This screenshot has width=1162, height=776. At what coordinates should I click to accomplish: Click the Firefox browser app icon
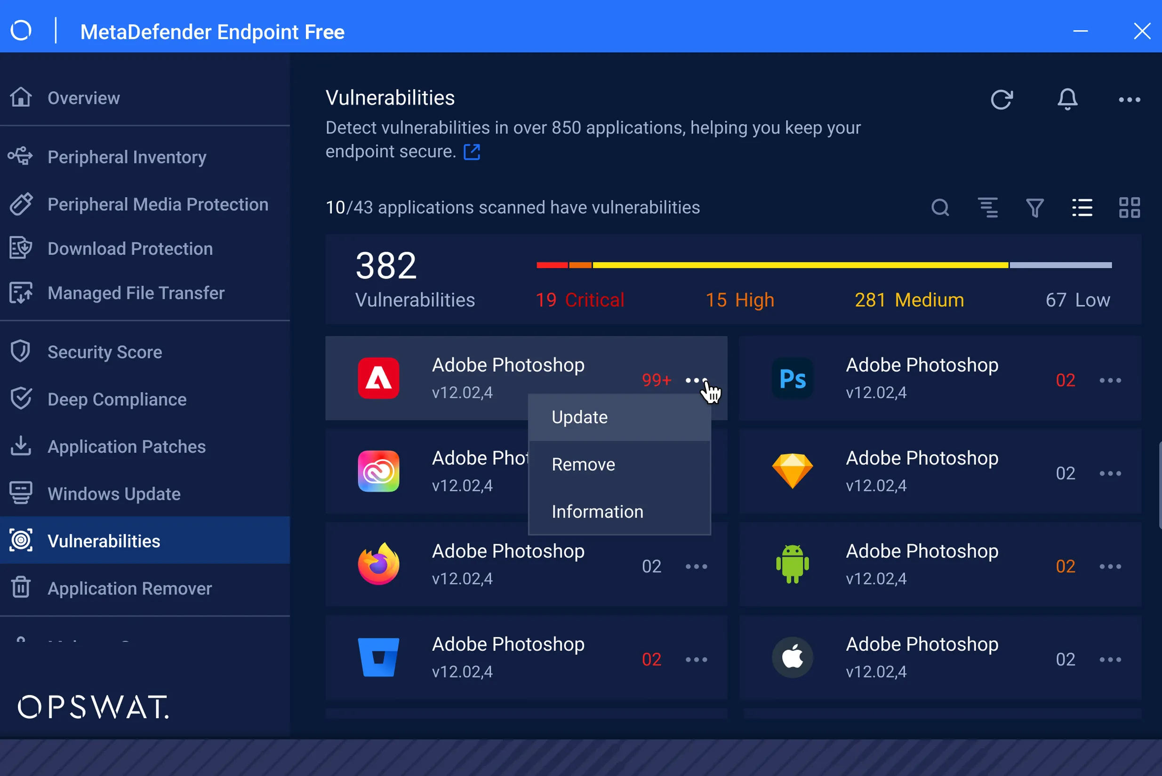(x=378, y=564)
